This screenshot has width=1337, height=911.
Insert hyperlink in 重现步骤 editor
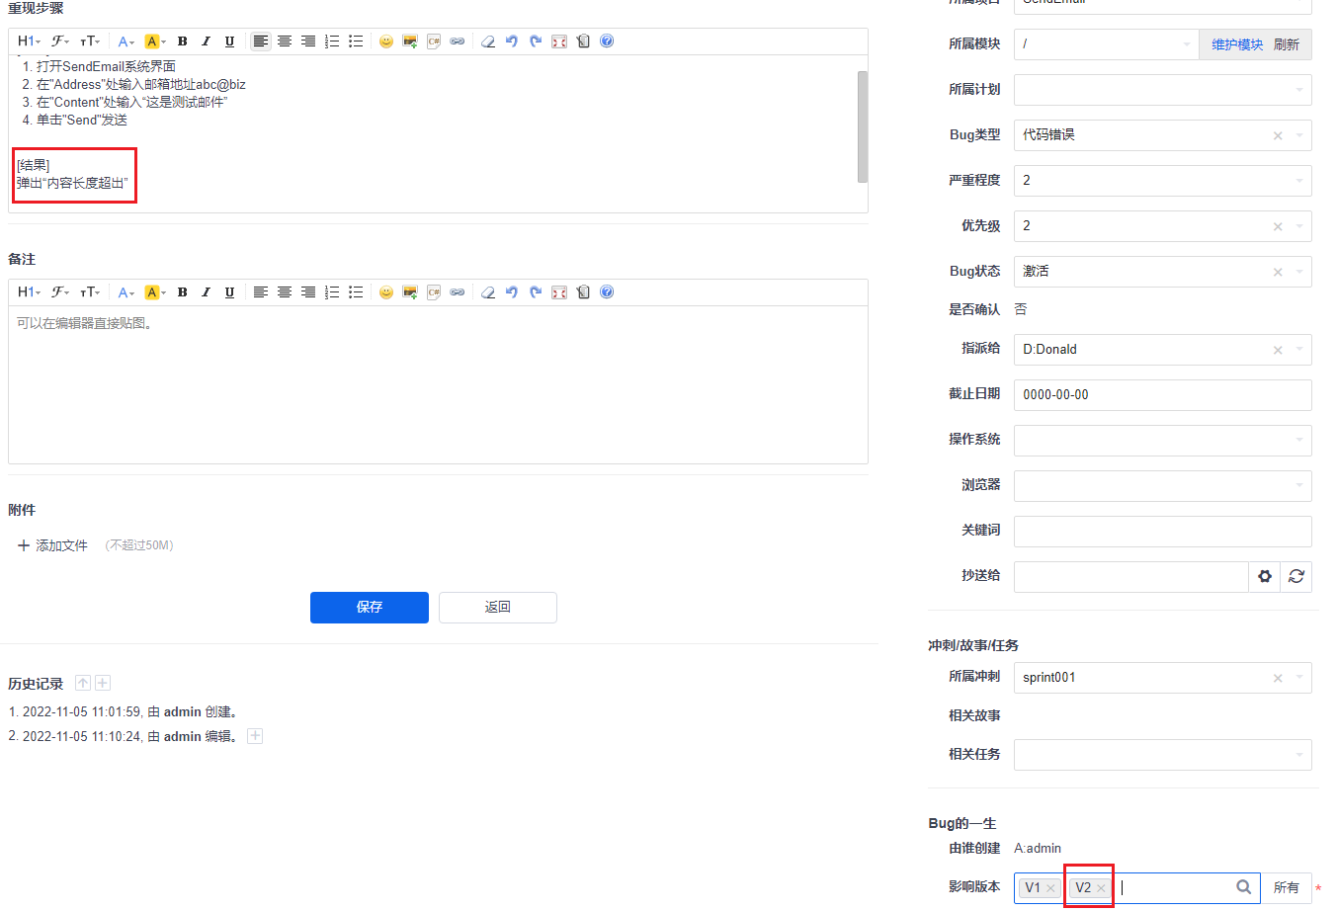click(458, 41)
